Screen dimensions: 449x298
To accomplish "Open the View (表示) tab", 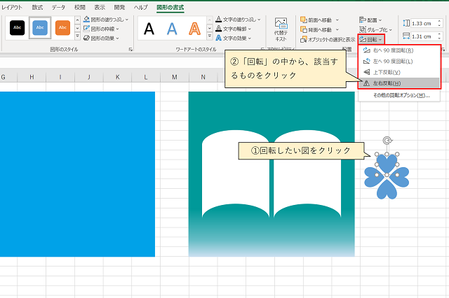I will click(x=100, y=8).
